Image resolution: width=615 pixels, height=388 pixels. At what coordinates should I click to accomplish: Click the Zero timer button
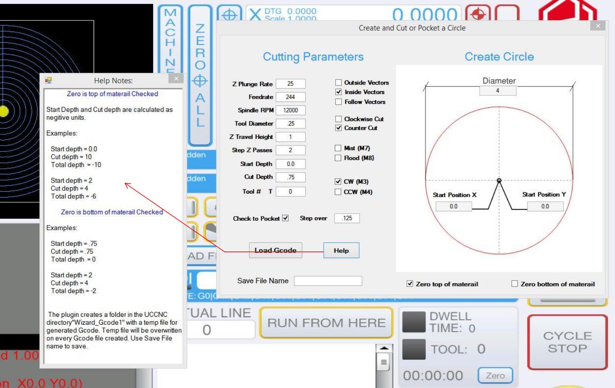tap(495, 375)
